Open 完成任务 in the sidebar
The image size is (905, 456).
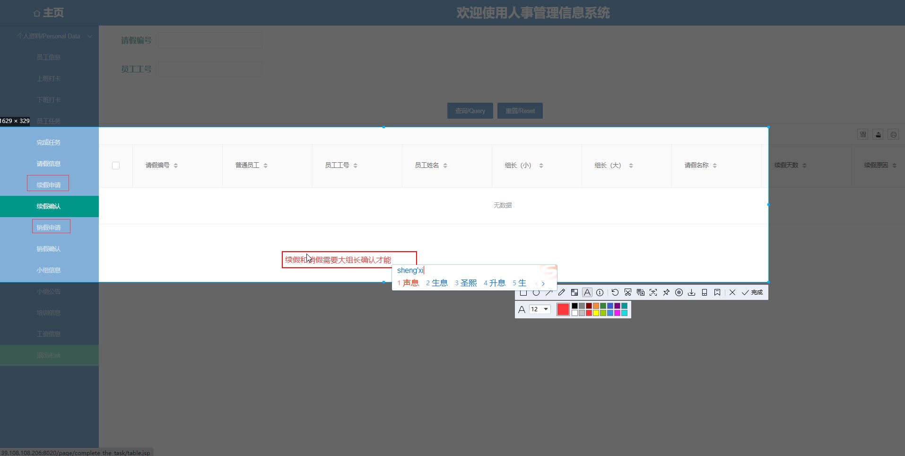(49, 142)
